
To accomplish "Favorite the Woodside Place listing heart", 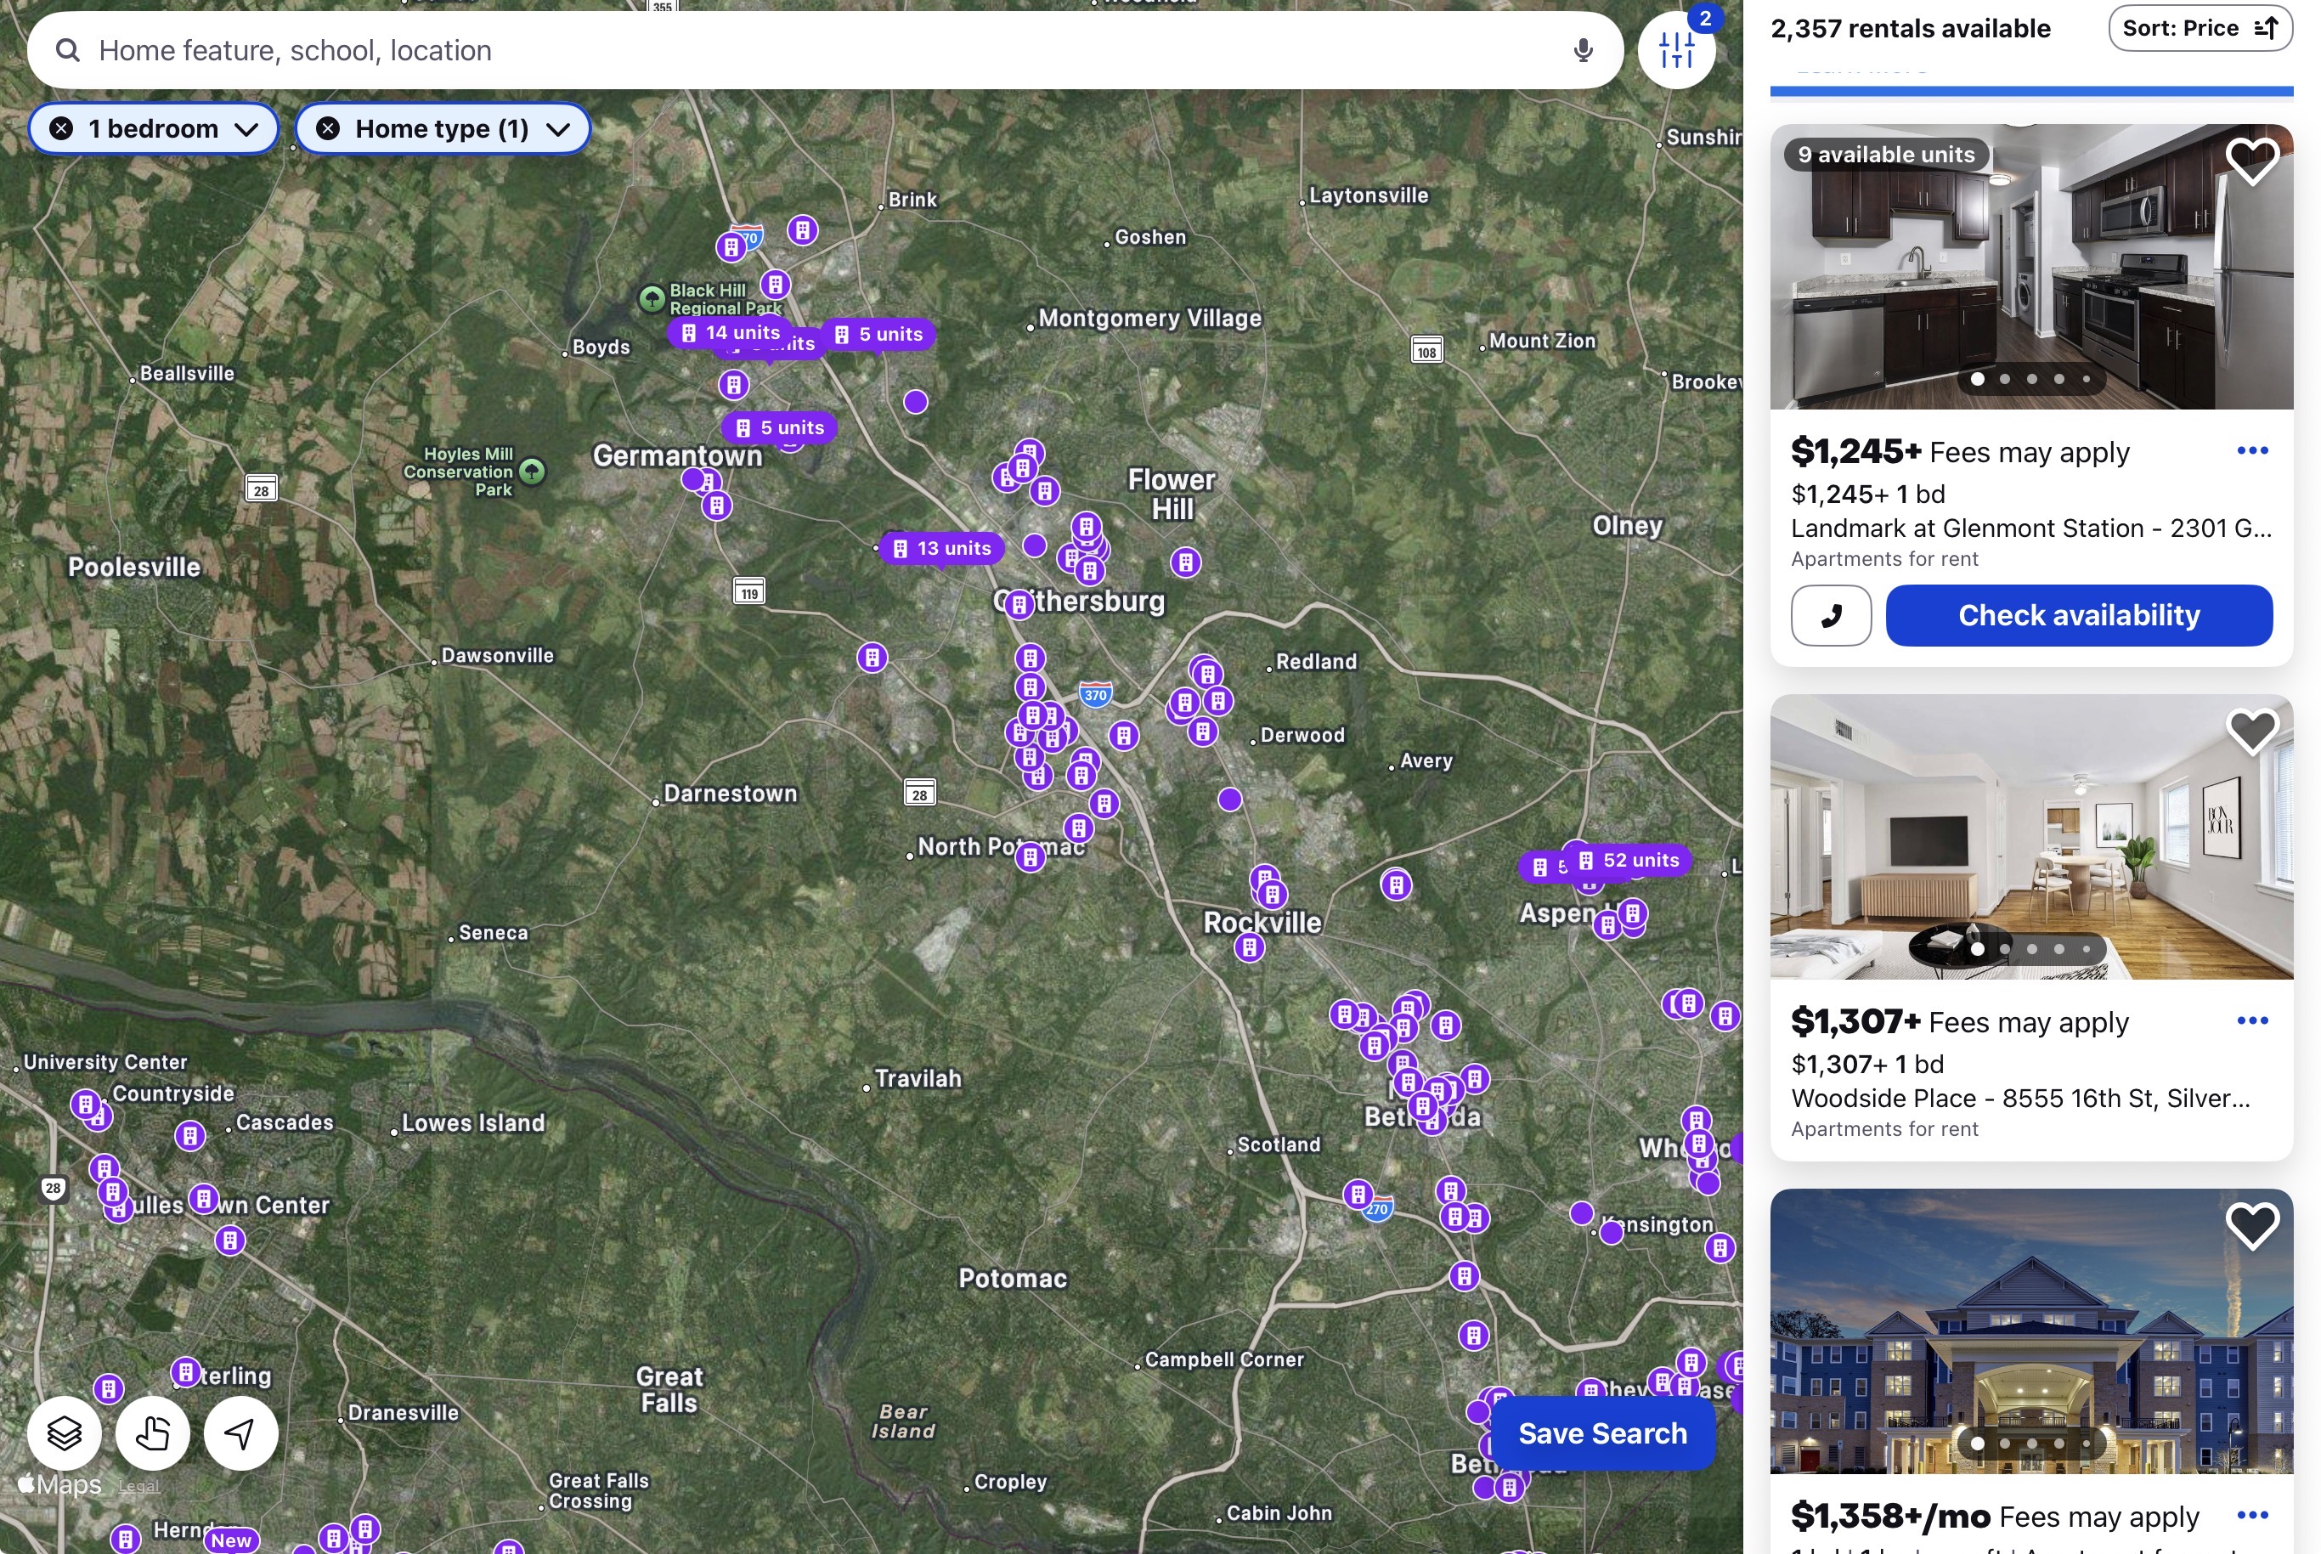I will (2251, 732).
